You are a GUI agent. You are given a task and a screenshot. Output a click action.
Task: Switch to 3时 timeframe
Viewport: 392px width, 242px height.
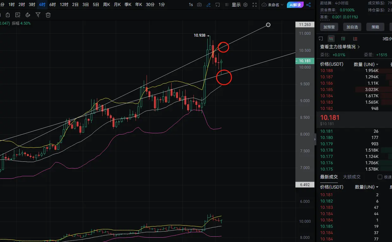tap(32, 4)
